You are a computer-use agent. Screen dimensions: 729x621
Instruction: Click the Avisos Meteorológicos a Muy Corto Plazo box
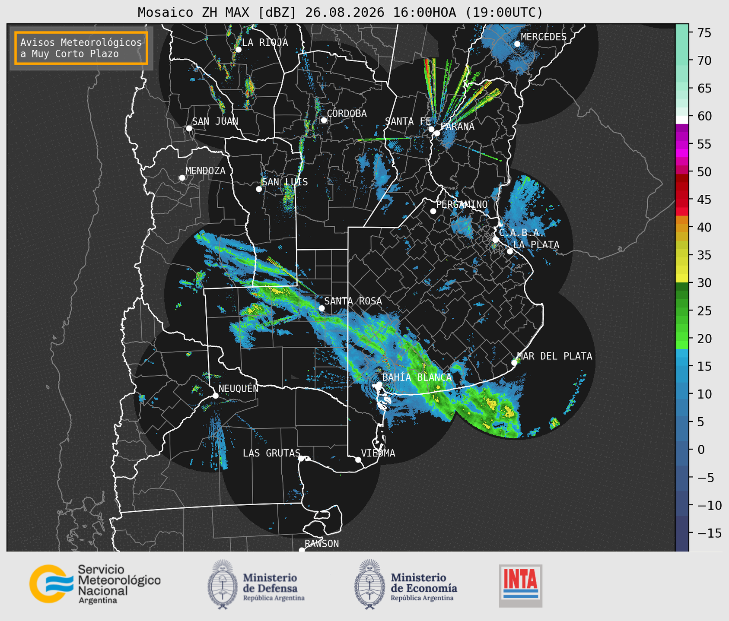81,48
